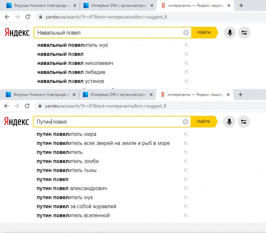Screen dimensions: 266x233
Task: Insert 'путин повелитель мира' via its arrow icon
Action: point(186,134)
